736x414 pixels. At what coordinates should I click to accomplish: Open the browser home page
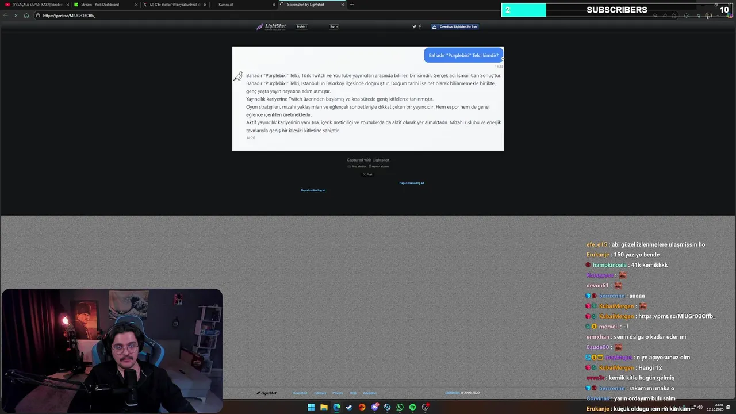(26, 16)
